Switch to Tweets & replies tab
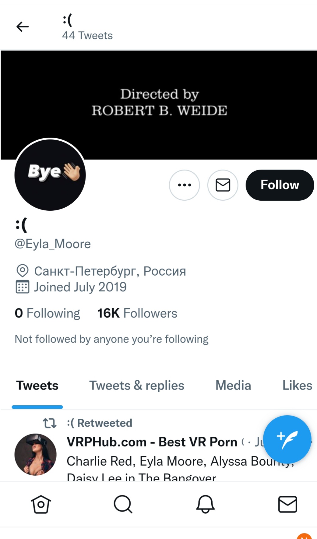The height and width of the screenshot is (539, 317). click(136, 386)
